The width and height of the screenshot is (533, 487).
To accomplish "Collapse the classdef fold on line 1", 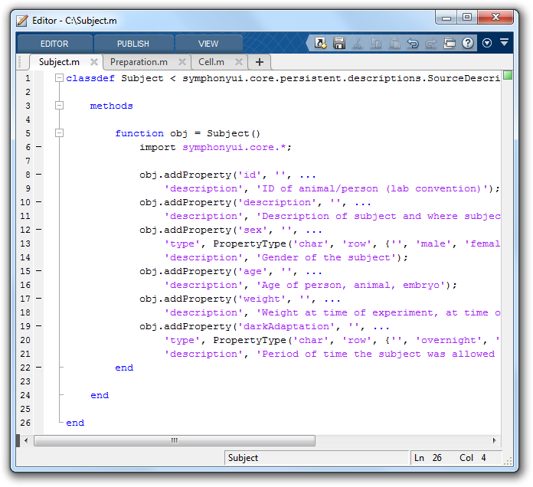I will [59, 78].
